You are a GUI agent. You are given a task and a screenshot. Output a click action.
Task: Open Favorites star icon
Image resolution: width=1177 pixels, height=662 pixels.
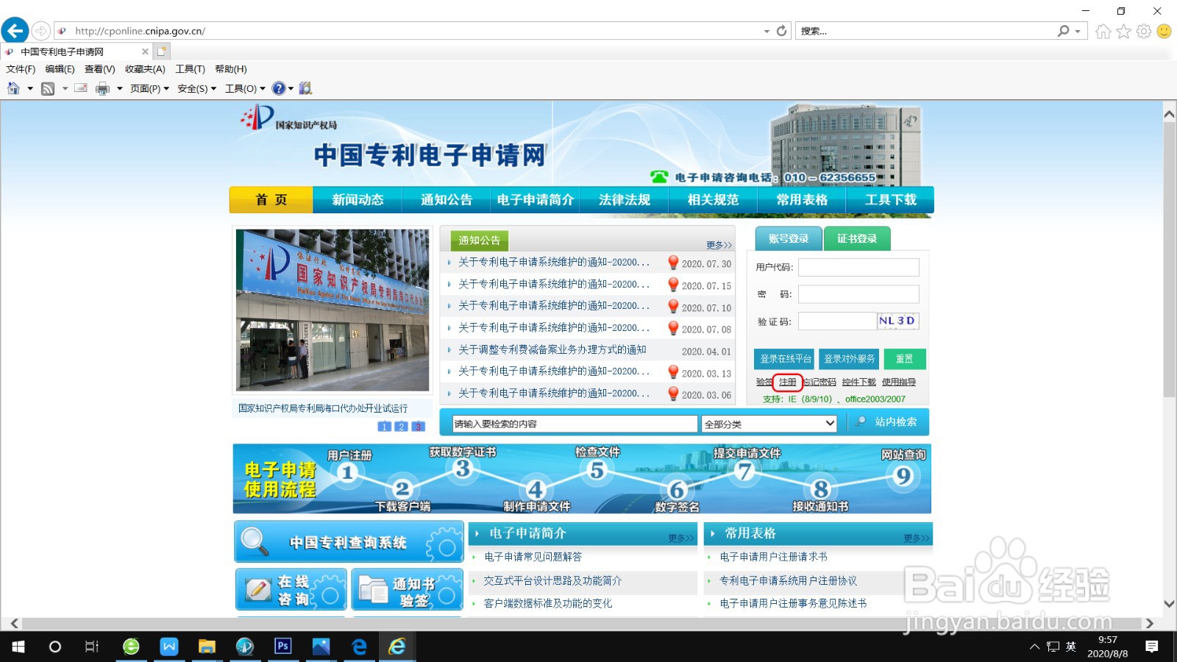[x=1123, y=31]
